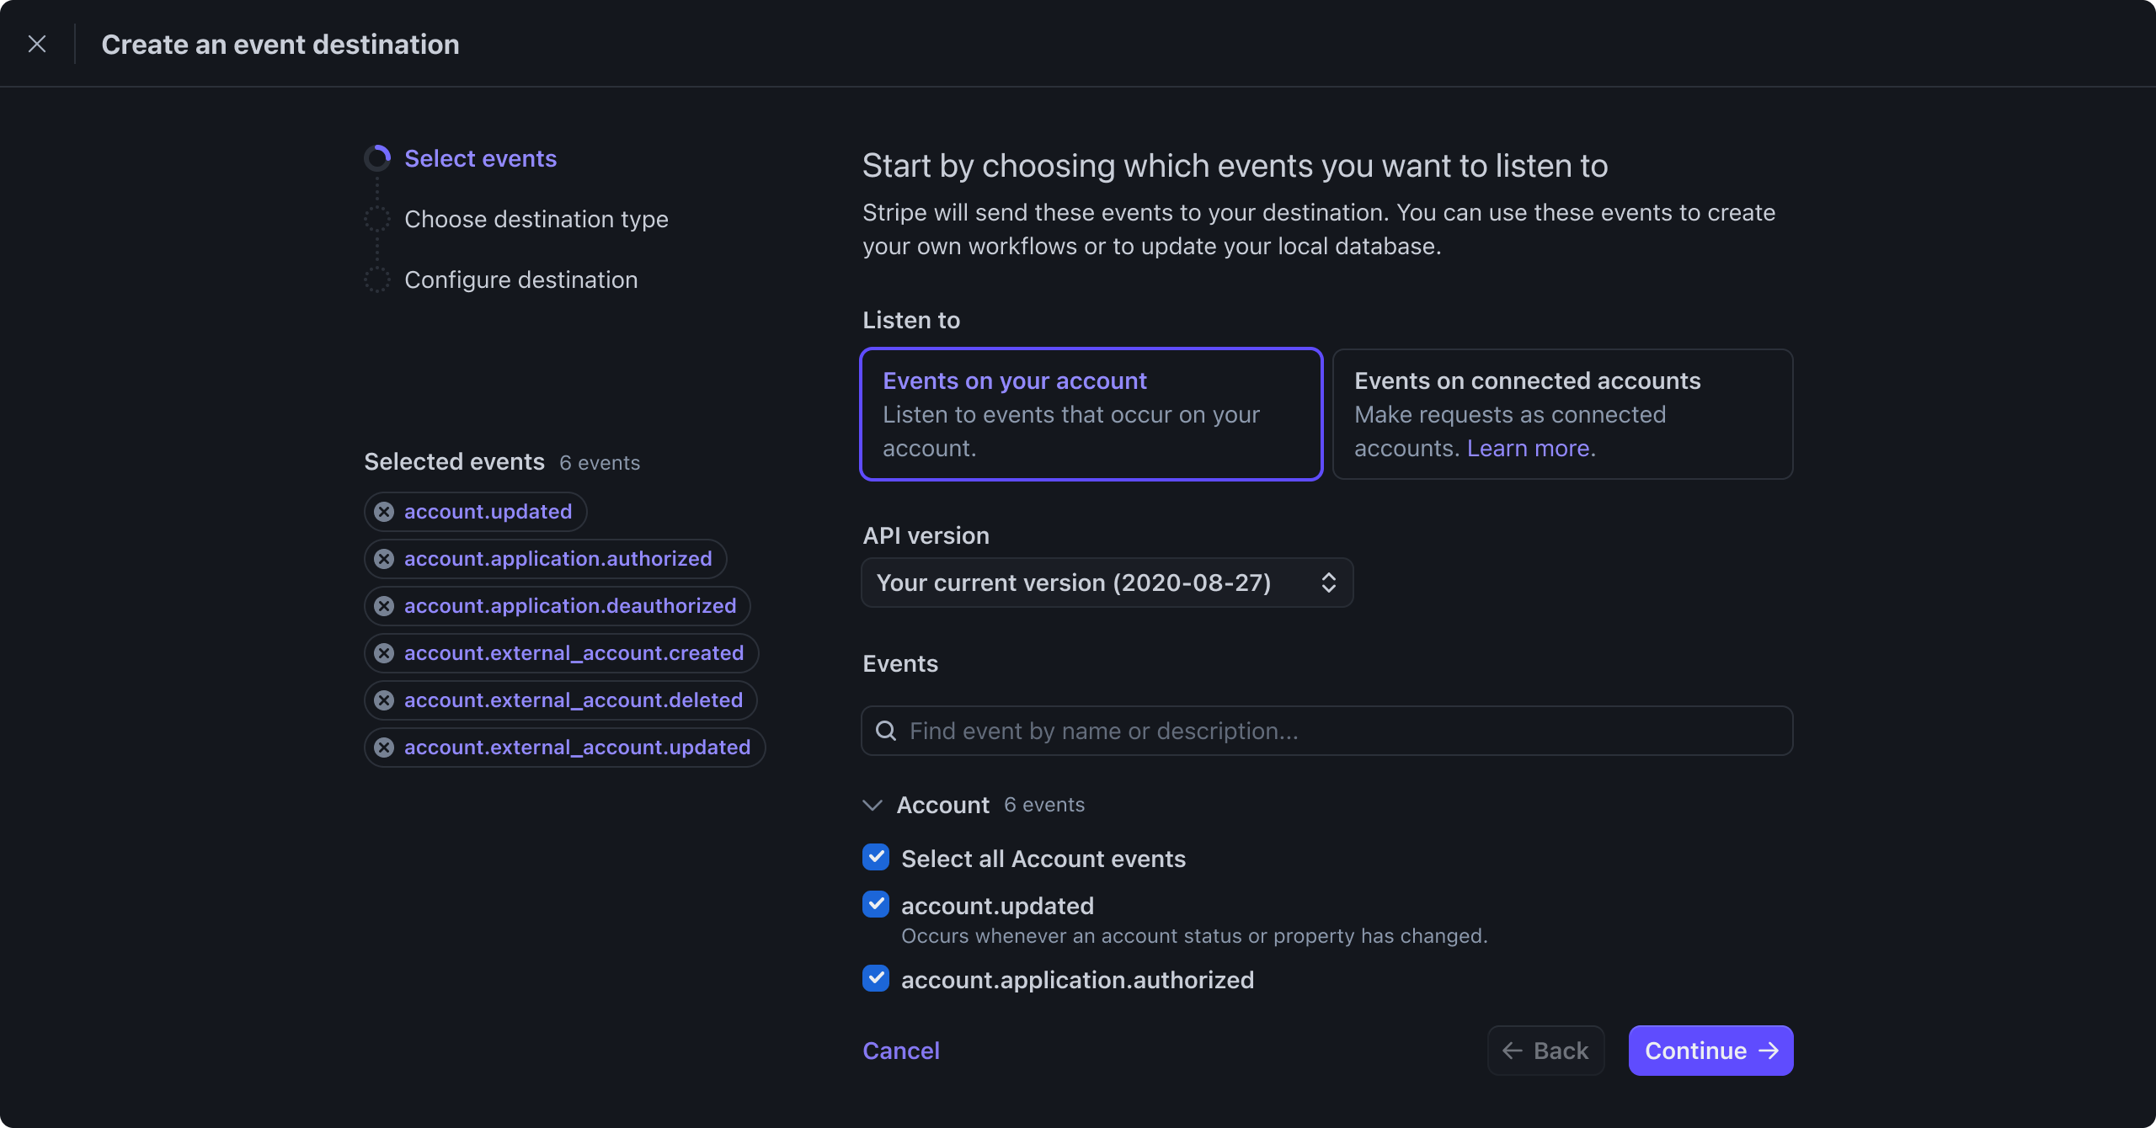Click the Cancel link
This screenshot has height=1128, width=2156.
click(x=901, y=1051)
